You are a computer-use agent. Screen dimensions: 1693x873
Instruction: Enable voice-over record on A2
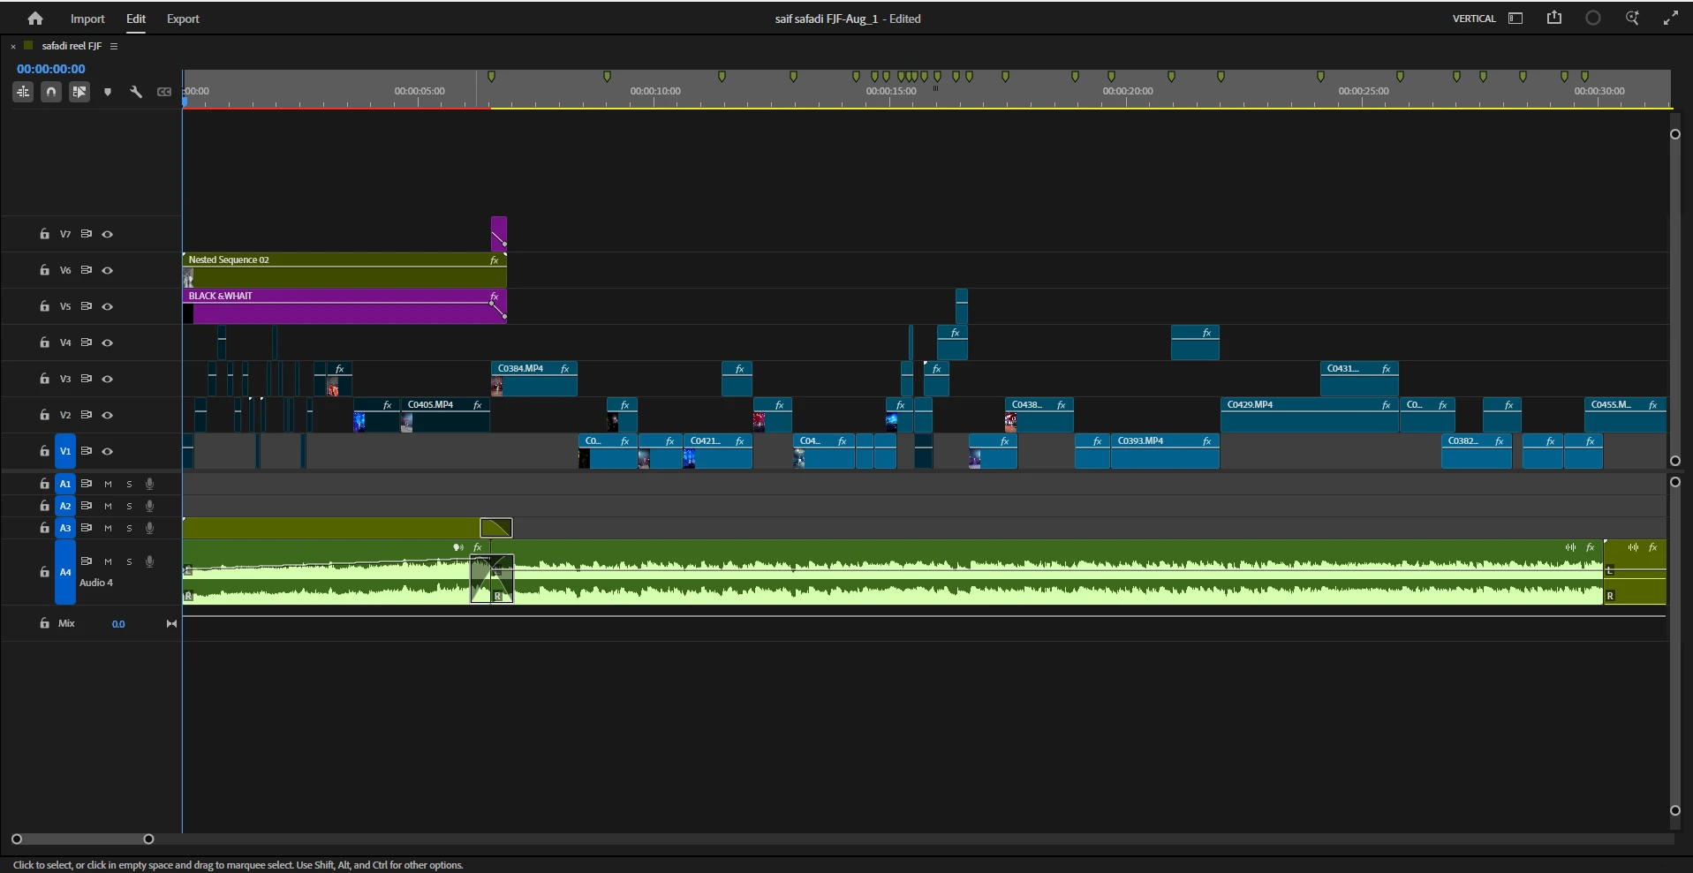[150, 506]
